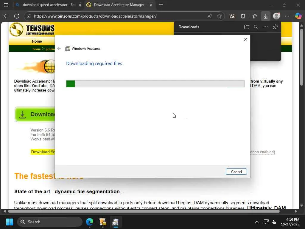Click the address bar URL

click(x=95, y=16)
